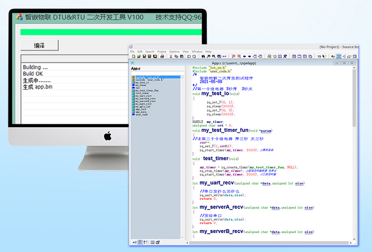Select user_task in the symbol list
This screenshot has height=252, width=372.
pos(142,114)
